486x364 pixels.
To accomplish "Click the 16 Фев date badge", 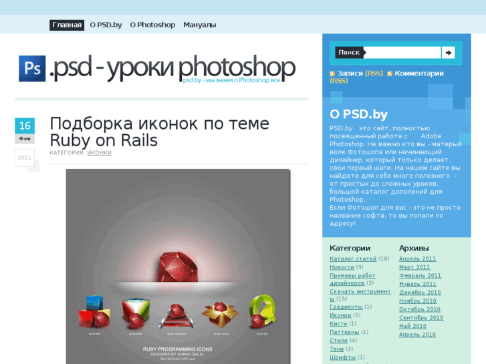I will coord(25,130).
